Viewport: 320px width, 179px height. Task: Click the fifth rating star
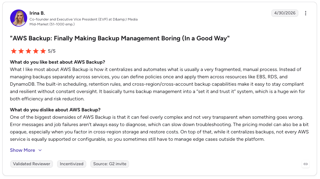tap(43, 51)
